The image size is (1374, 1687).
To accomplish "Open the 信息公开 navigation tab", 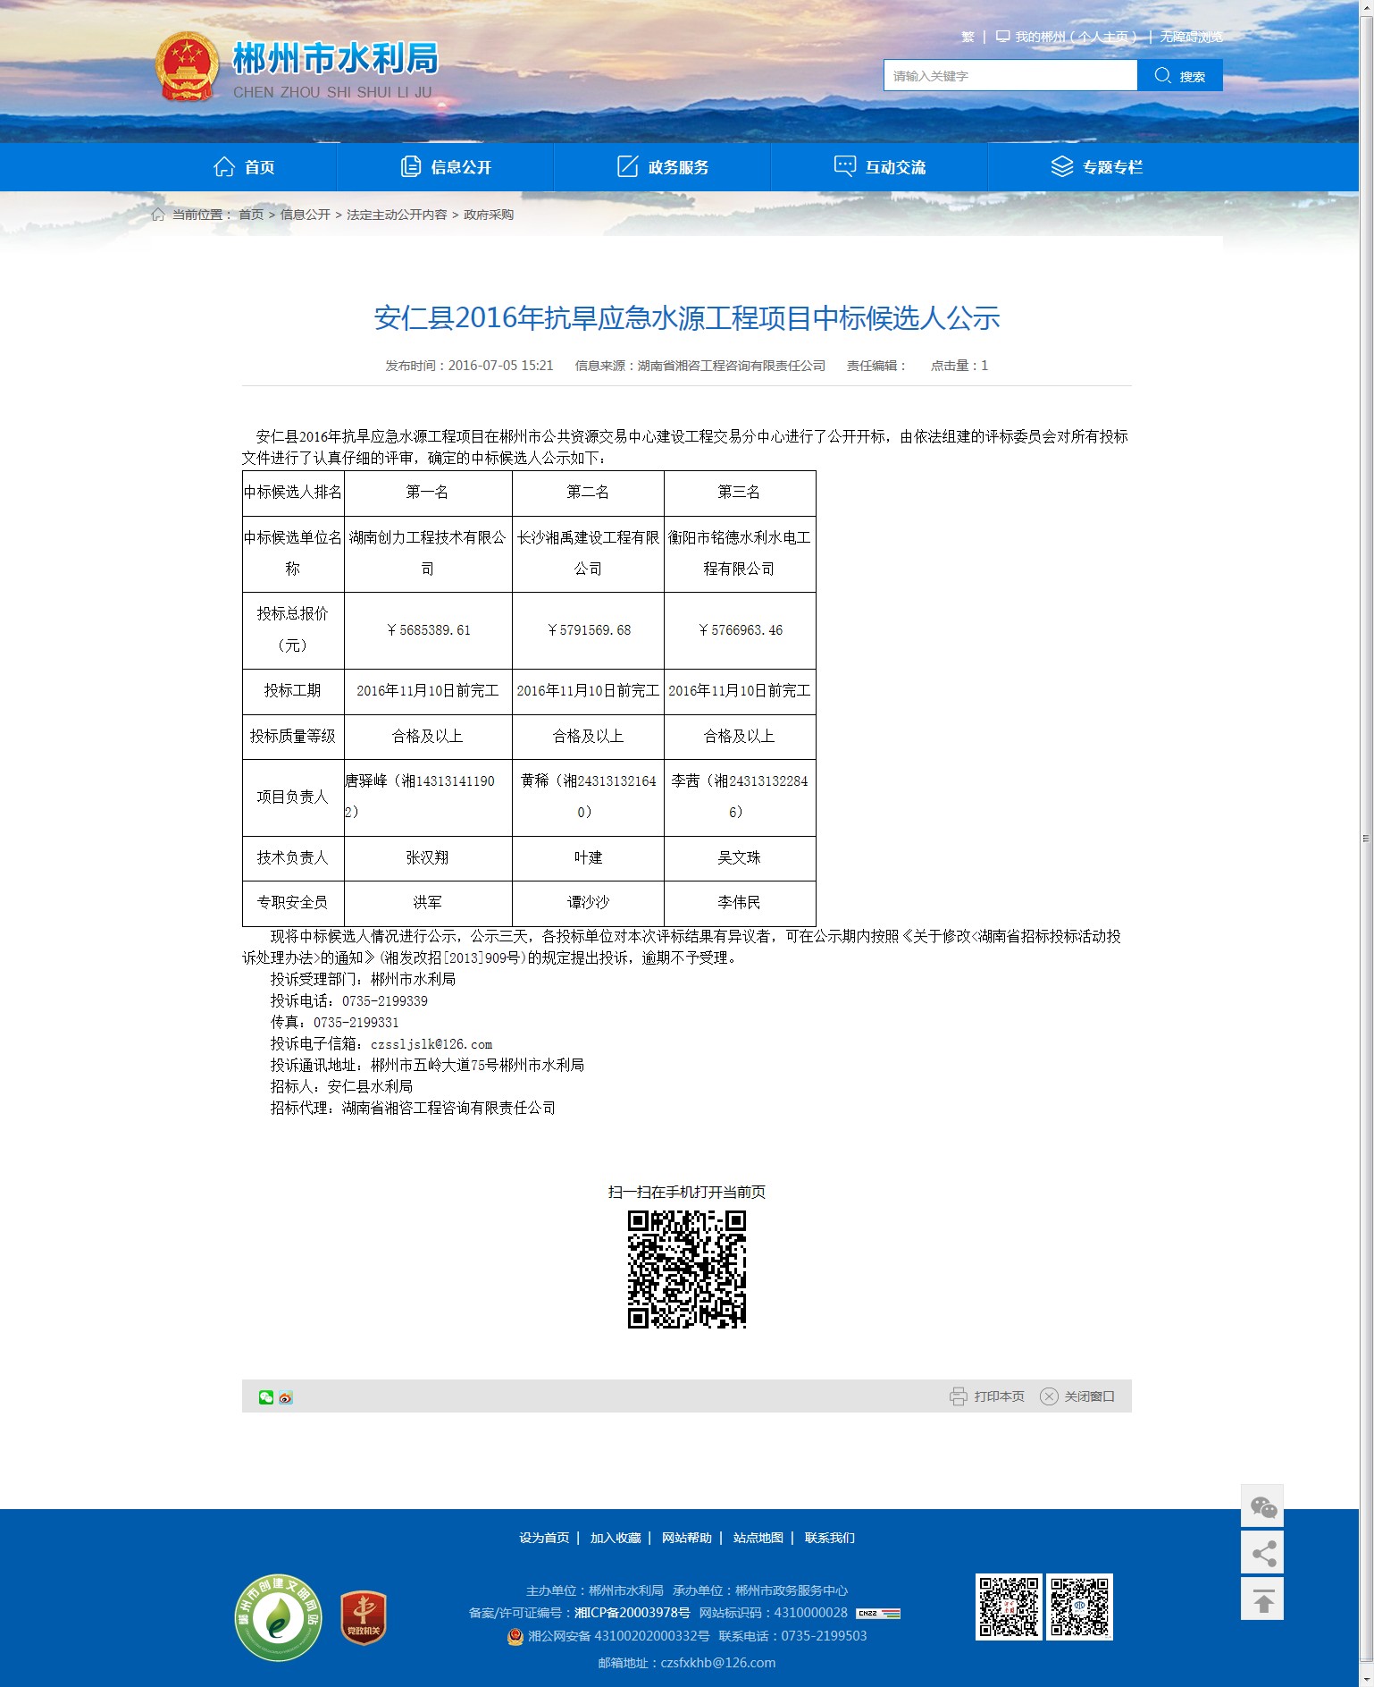I will 446,166.
